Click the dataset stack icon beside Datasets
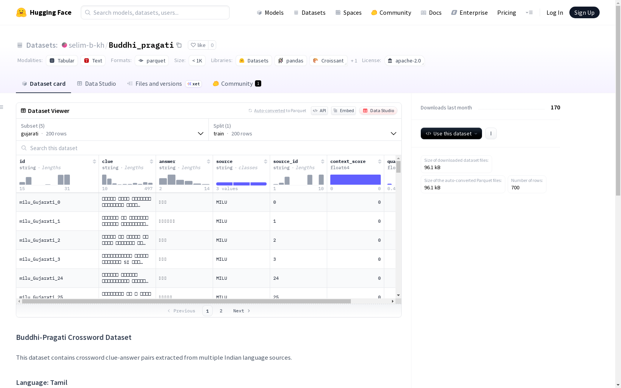621x388 pixels. click(20, 45)
